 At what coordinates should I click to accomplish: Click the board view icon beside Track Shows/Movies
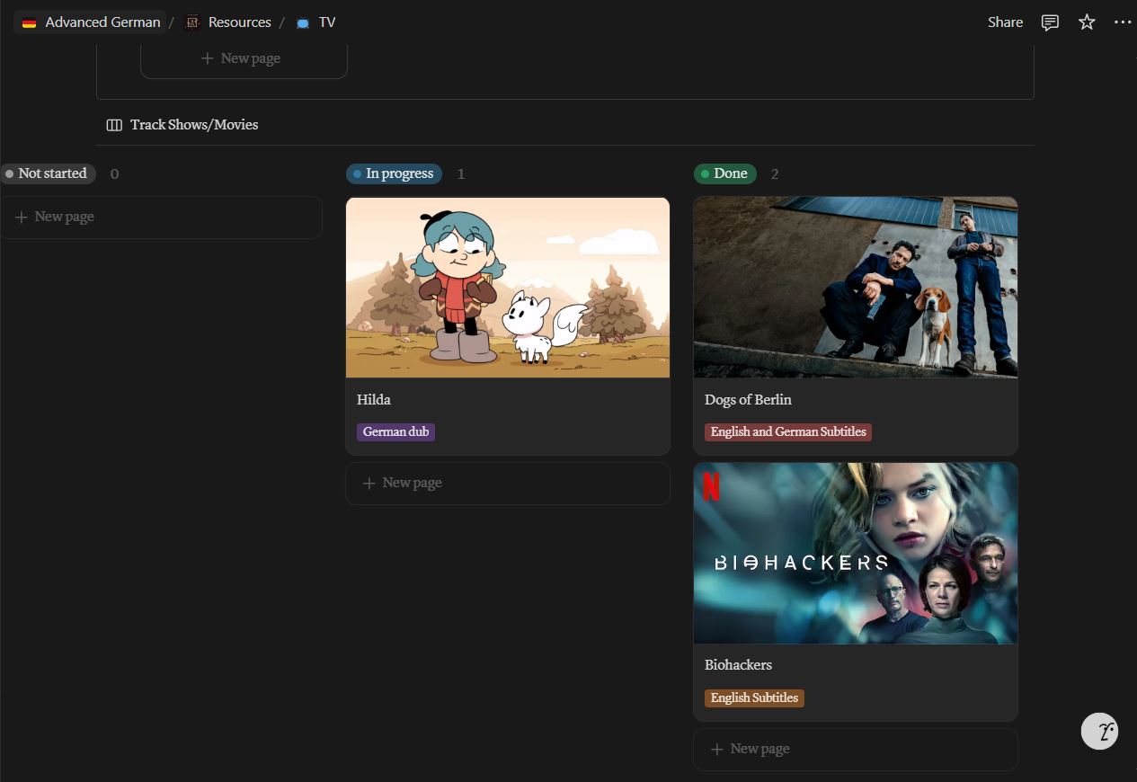pyautogui.click(x=114, y=125)
